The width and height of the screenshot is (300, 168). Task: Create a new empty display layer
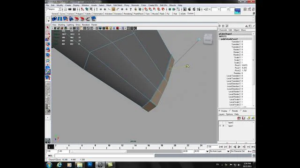pos(239,118)
